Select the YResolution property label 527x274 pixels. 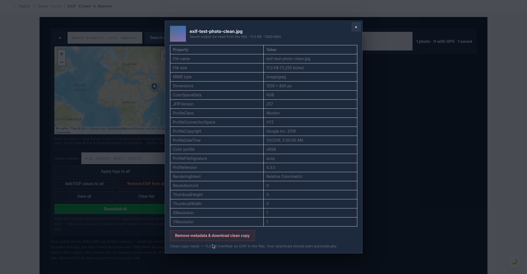pyautogui.click(x=183, y=222)
